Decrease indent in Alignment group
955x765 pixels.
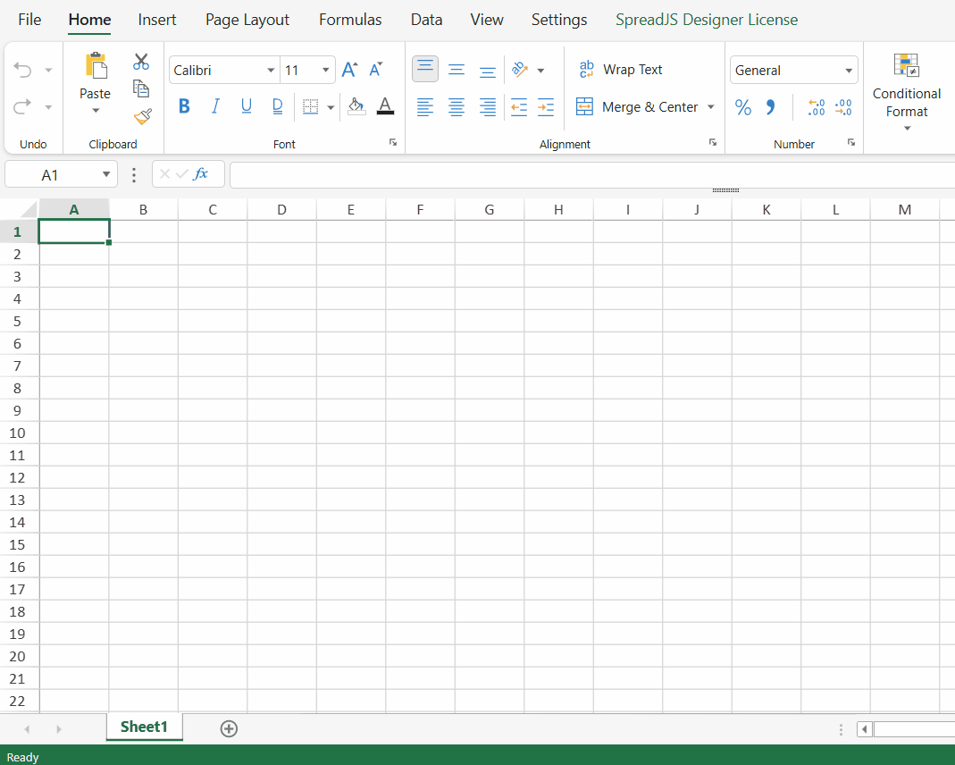519,107
